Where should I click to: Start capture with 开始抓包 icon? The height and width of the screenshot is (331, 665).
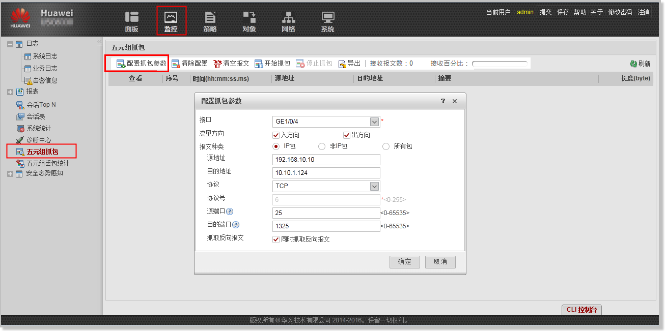point(259,64)
